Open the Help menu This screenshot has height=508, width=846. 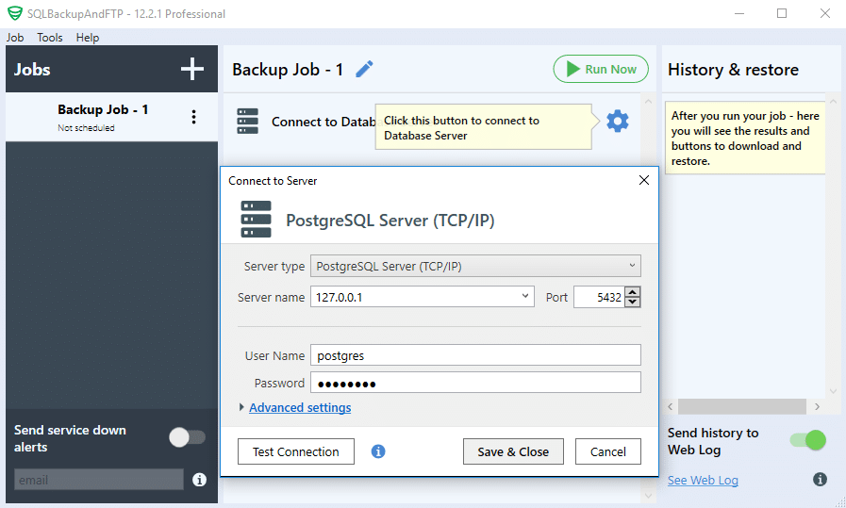pyautogui.click(x=88, y=37)
